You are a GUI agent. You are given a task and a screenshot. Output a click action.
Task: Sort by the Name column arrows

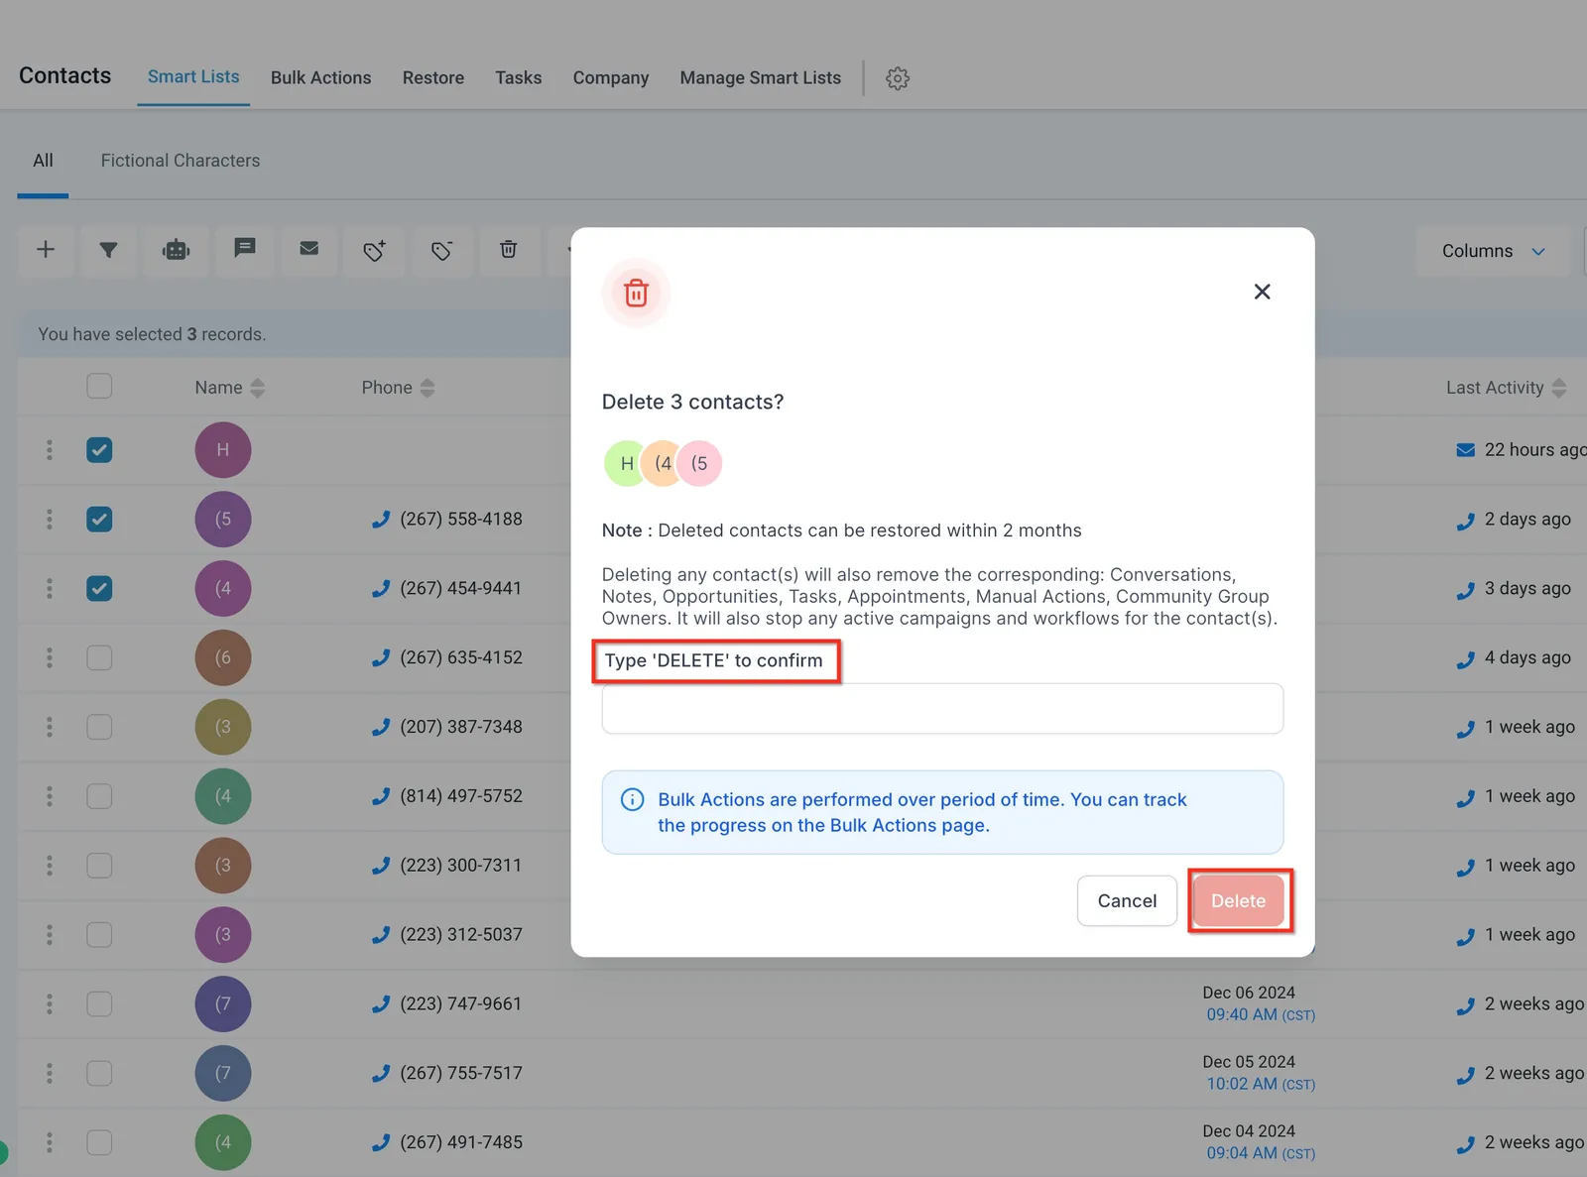coord(258,388)
